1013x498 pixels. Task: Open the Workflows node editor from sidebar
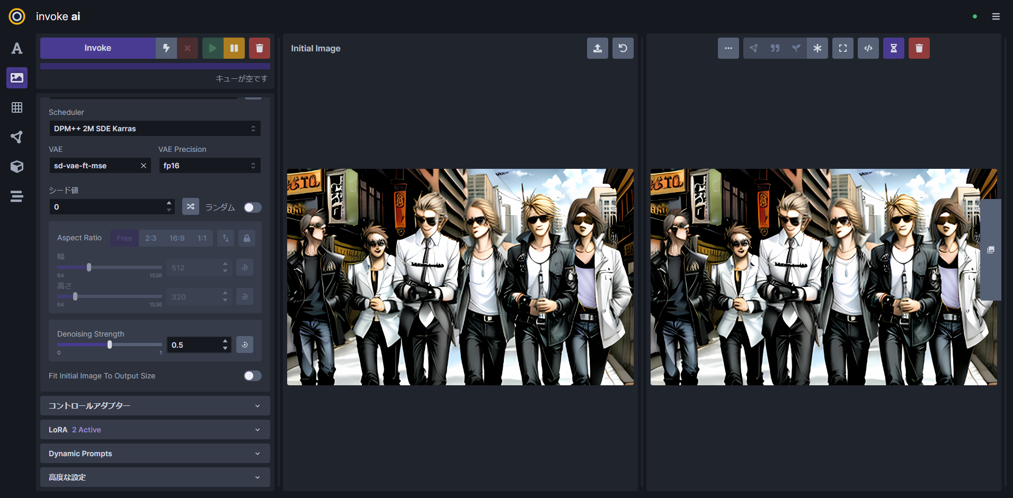(17, 137)
